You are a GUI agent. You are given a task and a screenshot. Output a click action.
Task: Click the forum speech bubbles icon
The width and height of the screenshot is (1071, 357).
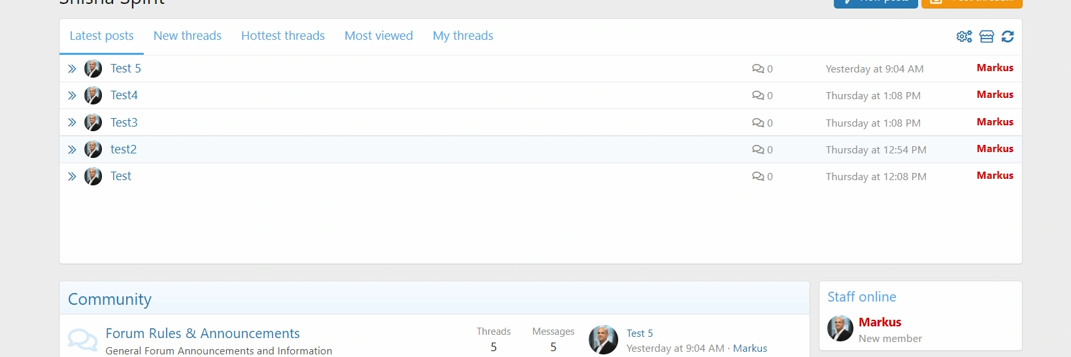click(x=82, y=340)
